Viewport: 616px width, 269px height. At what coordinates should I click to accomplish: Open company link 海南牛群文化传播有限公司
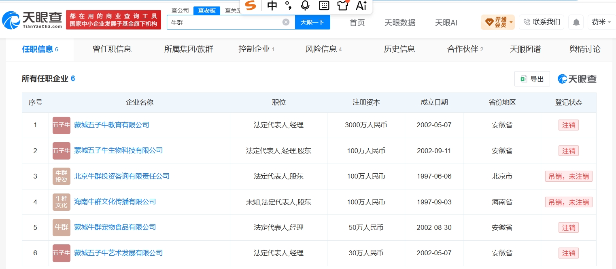point(115,202)
